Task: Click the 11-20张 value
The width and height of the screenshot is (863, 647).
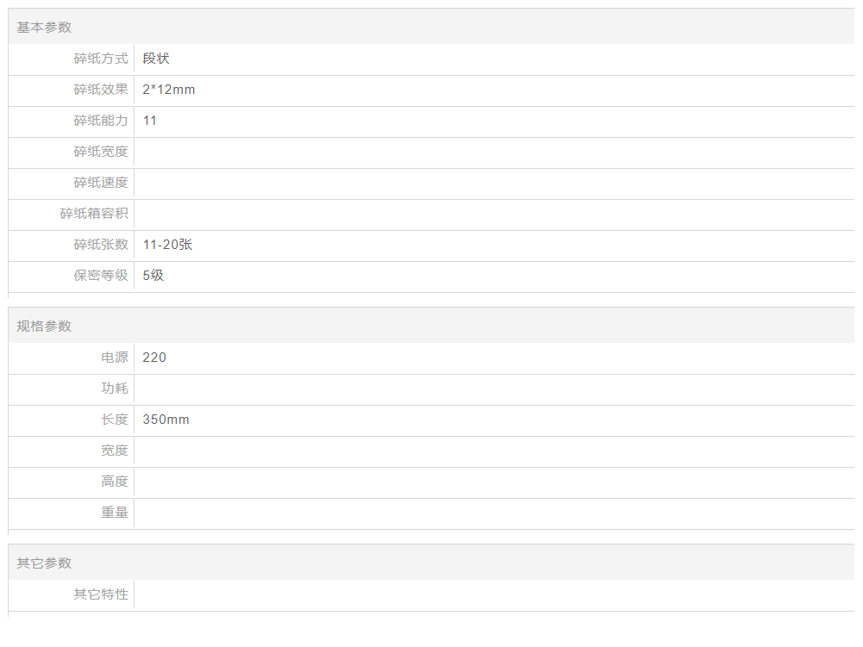Action: (167, 245)
